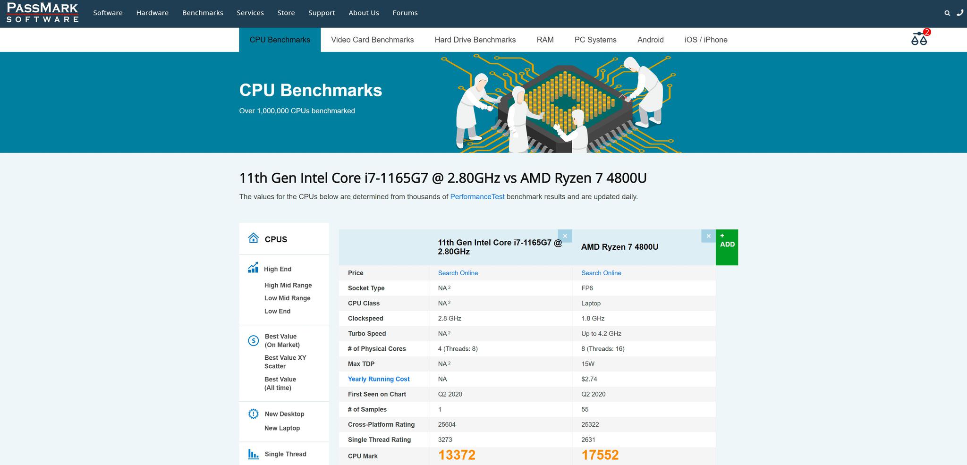Click the CPUS home icon in sidebar
Image resolution: width=967 pixels, height=465 pixels.
click(254, 238)
